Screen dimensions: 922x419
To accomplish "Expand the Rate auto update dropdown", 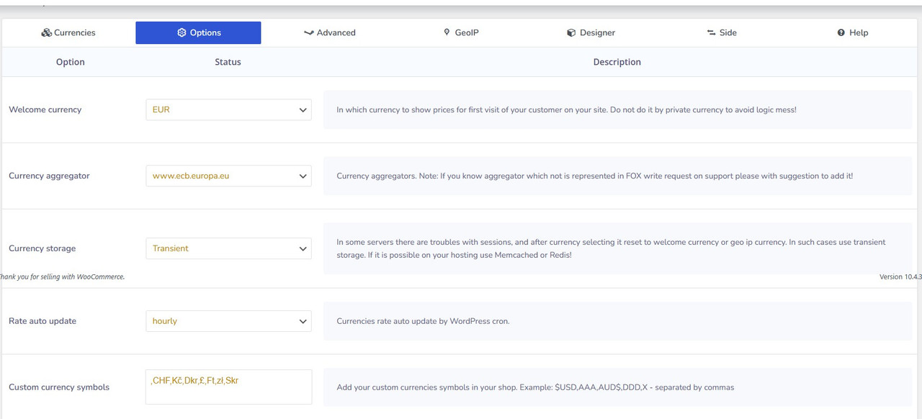I will click(x=228, y=321).
